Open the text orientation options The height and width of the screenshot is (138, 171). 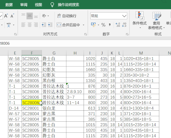(45, 16)
